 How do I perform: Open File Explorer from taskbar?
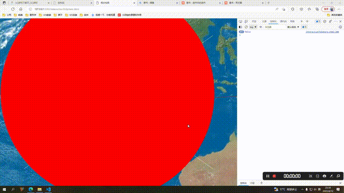click(x=39, y=189)
